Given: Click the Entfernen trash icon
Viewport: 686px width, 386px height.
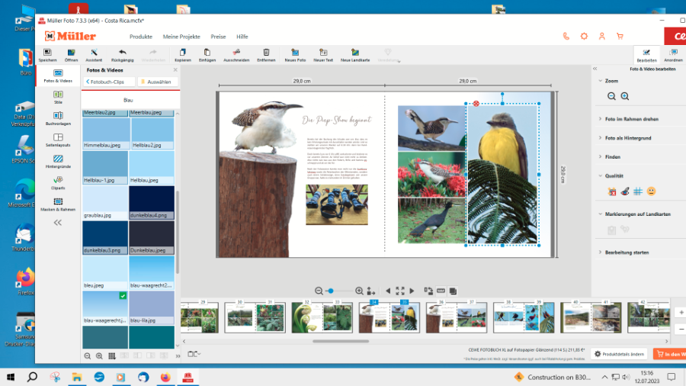Looking at the screenshot, I should click(266, 54).
